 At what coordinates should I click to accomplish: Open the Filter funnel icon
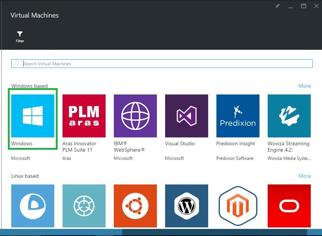[x=20, y=34]
